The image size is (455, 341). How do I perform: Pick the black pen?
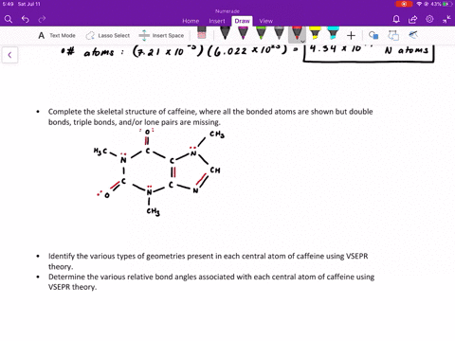[x=225, y=33]
